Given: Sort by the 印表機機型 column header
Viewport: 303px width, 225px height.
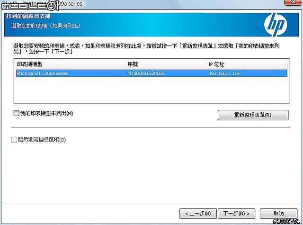Looking at the screenshot, I should 70,64.
